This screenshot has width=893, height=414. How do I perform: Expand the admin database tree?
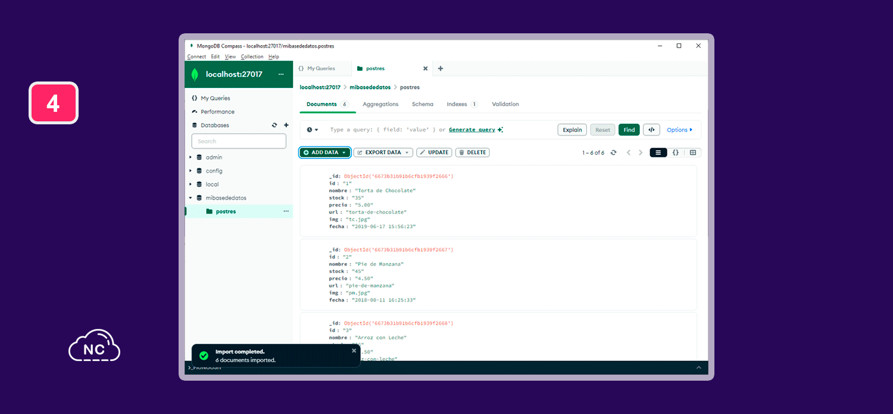click(191, 158)
